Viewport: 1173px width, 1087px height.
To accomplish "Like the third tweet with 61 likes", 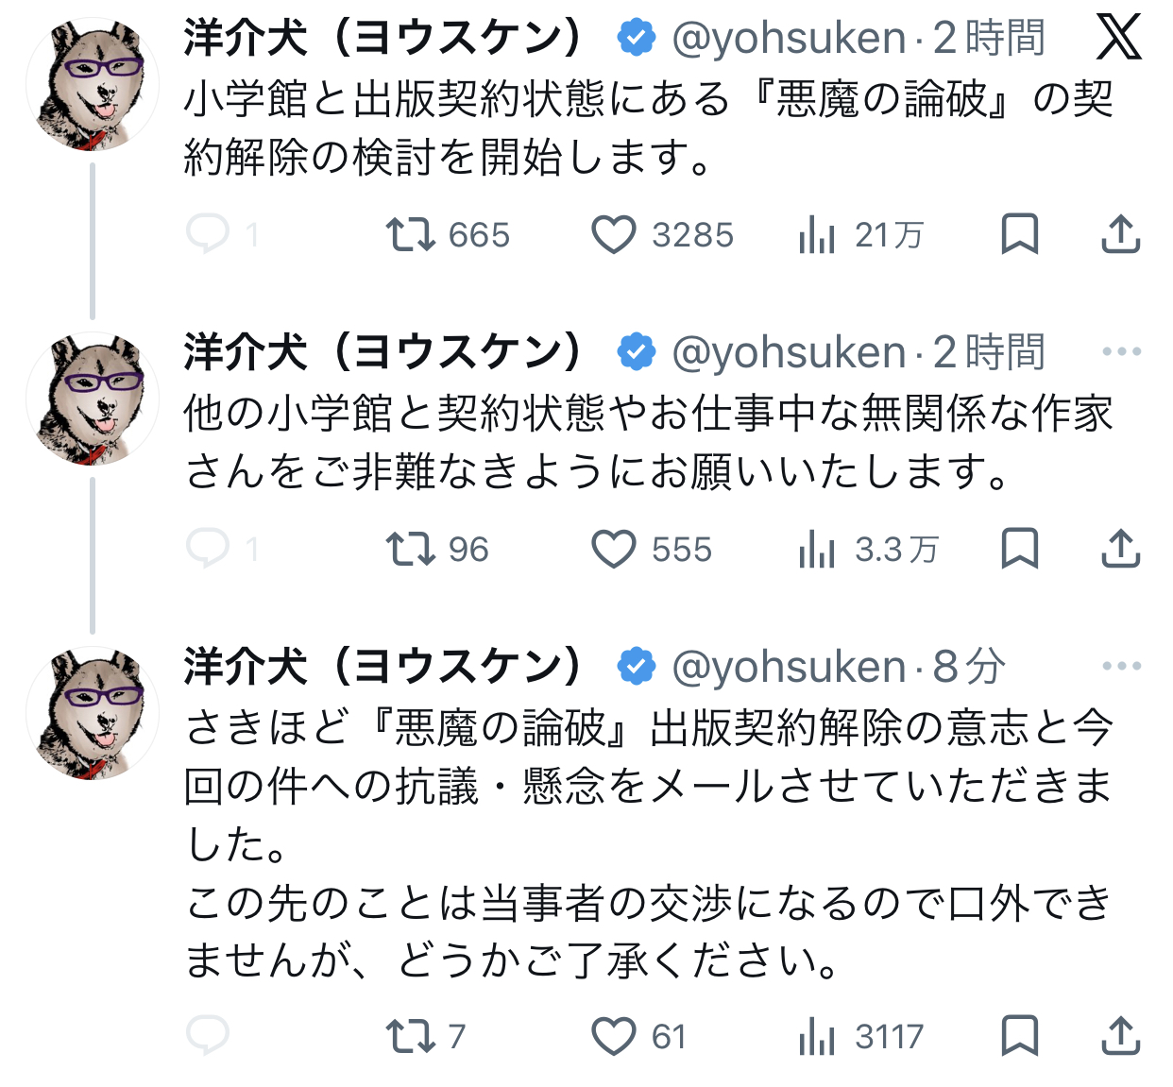I will [614, 1036].
